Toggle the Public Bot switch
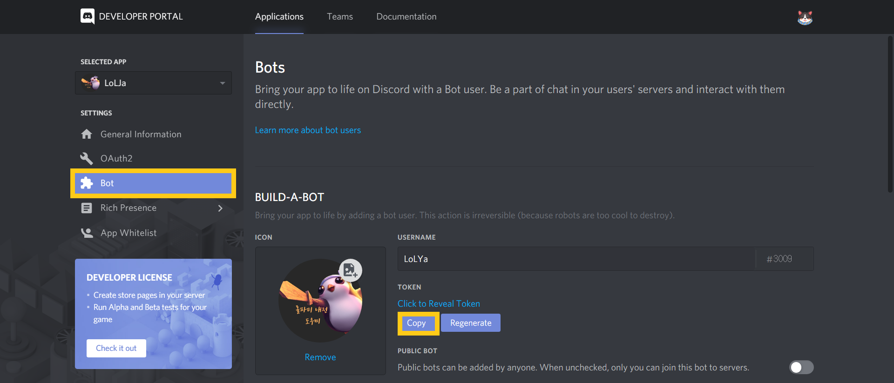The width and height of the screenshot is (894, 383). click(801, 367)
